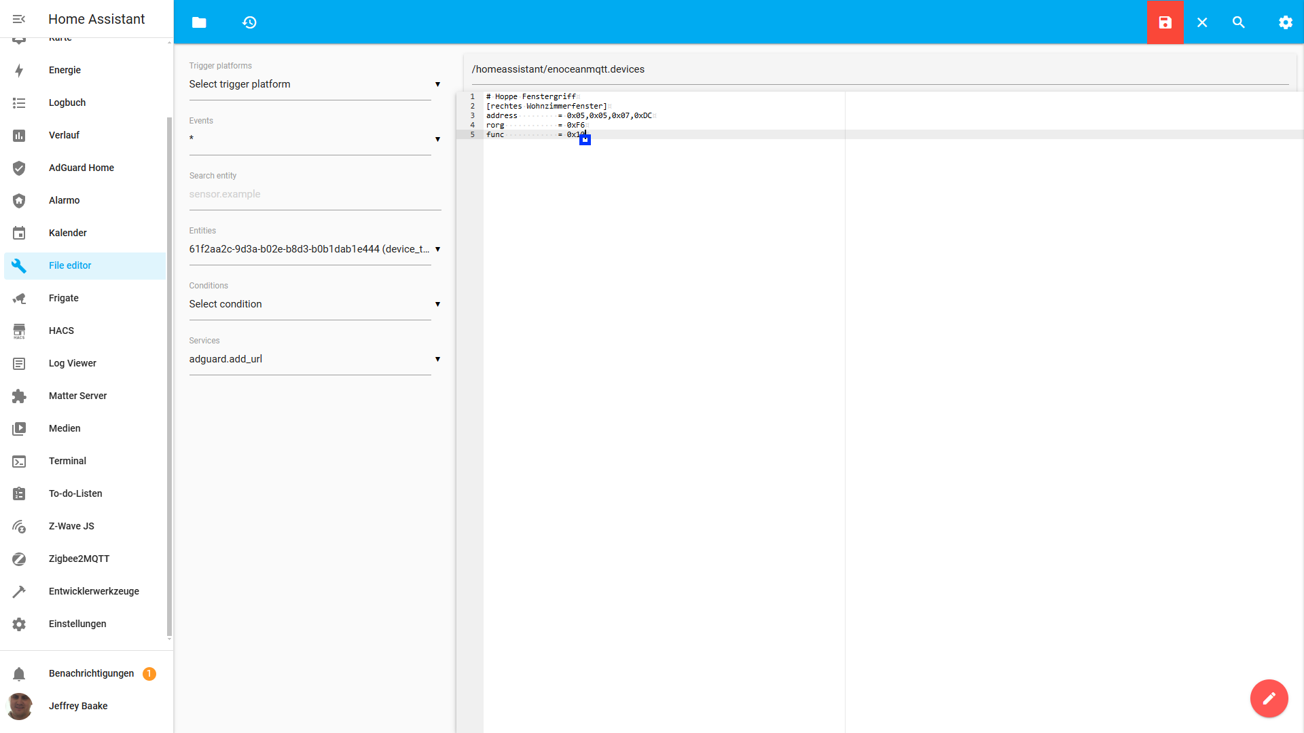
Task: Expand the Services adguard.add_url dropdown
Action: pos(314,359)
